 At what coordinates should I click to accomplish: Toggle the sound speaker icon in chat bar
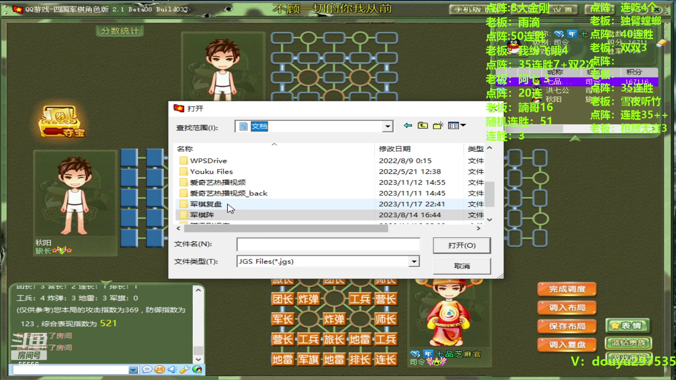click(172, 369)
